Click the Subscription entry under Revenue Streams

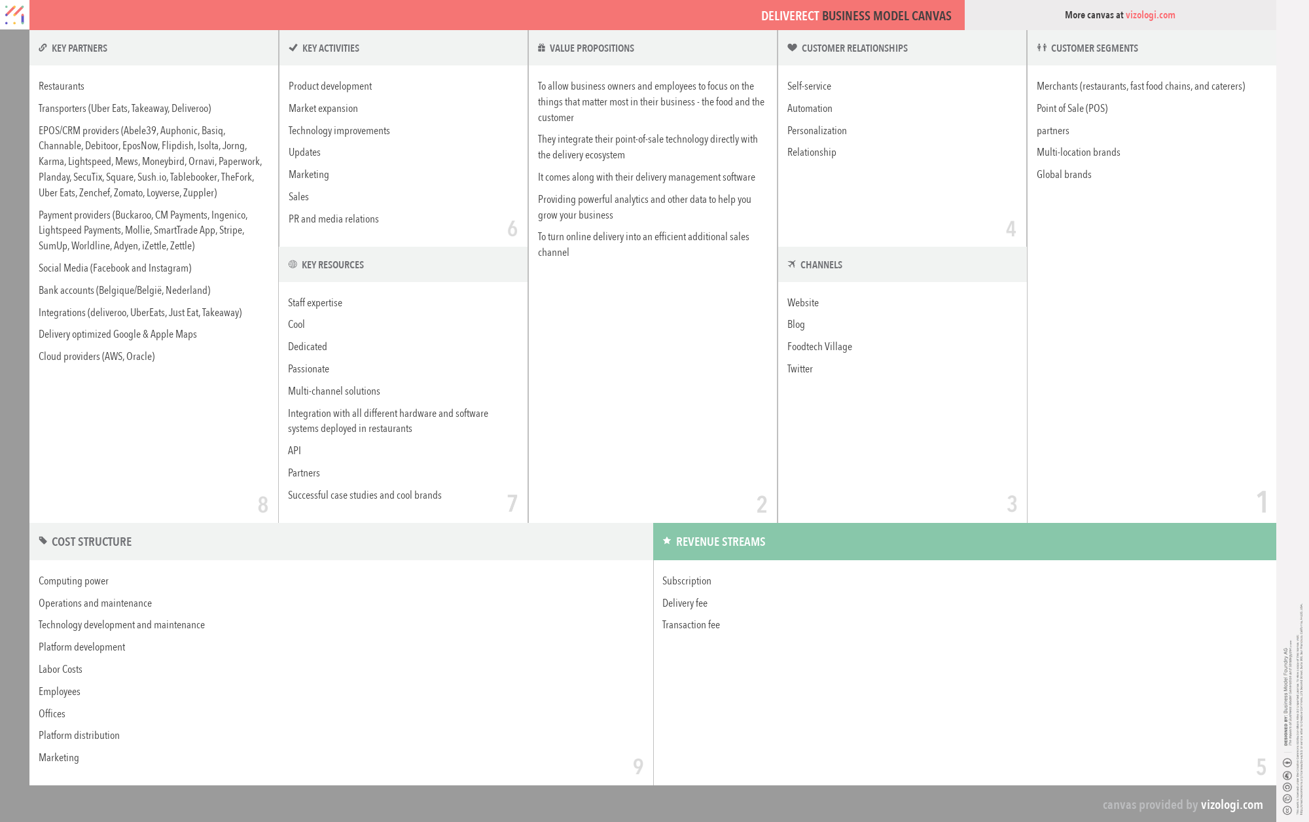pyautogui.click(x=686, y=581)
